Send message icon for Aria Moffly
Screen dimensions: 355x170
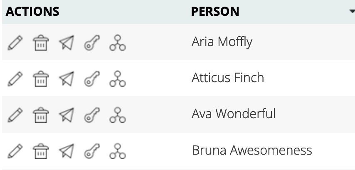point(66,42)
